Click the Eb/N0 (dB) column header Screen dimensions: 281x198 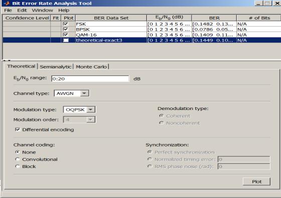click(169, 18)
